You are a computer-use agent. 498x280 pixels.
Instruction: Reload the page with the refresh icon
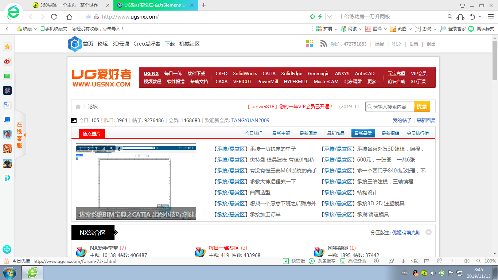click(54, 17)
